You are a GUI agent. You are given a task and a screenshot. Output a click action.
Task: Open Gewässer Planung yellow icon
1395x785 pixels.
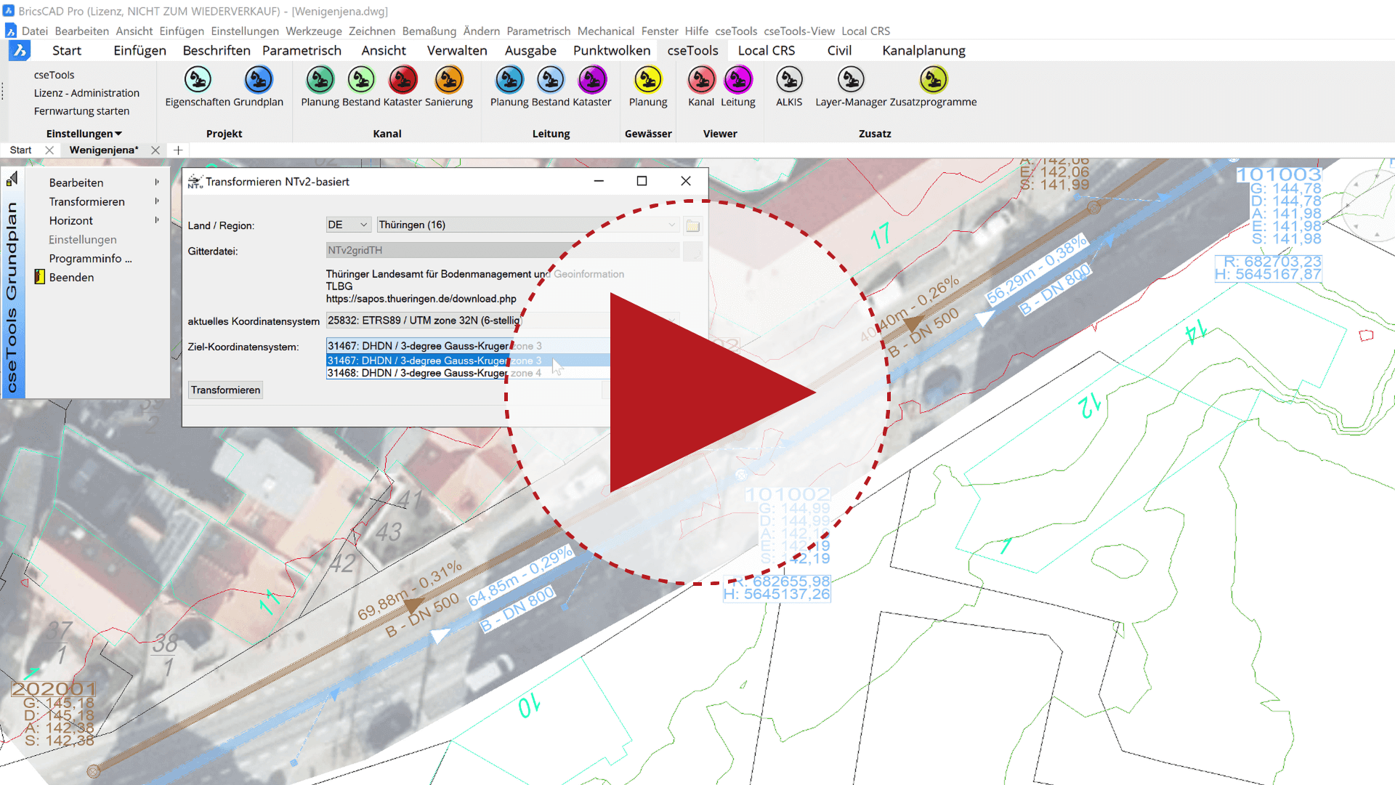(x=647, y=80)
